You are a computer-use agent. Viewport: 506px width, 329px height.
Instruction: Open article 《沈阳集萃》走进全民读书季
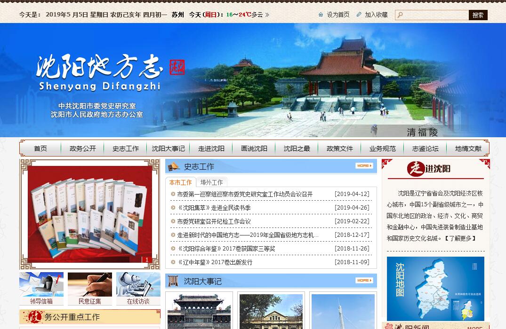click(214, 208)
